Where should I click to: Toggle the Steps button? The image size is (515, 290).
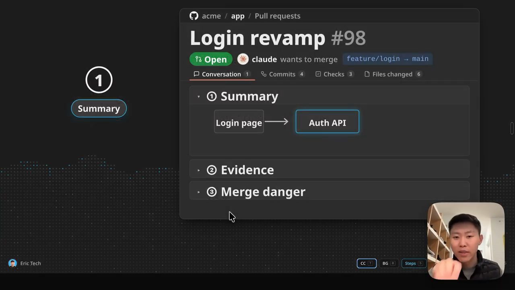(414, 263)
